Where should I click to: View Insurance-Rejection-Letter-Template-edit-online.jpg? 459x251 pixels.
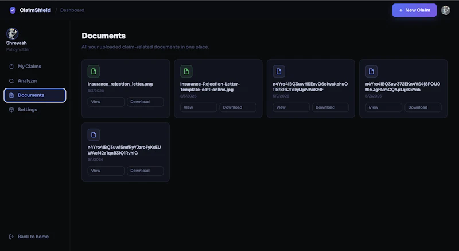199,107
